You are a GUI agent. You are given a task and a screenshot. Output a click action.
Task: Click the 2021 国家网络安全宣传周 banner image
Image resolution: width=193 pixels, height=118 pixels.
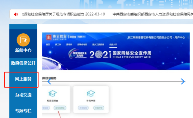point(116,51)
